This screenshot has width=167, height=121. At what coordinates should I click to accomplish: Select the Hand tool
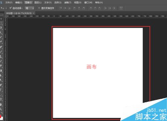coord(1,105)
